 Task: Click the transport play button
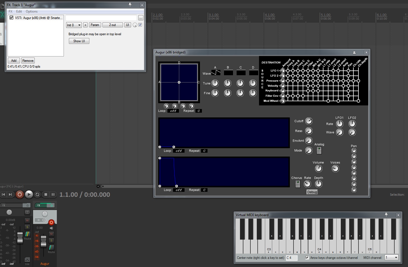coord(29,194)
